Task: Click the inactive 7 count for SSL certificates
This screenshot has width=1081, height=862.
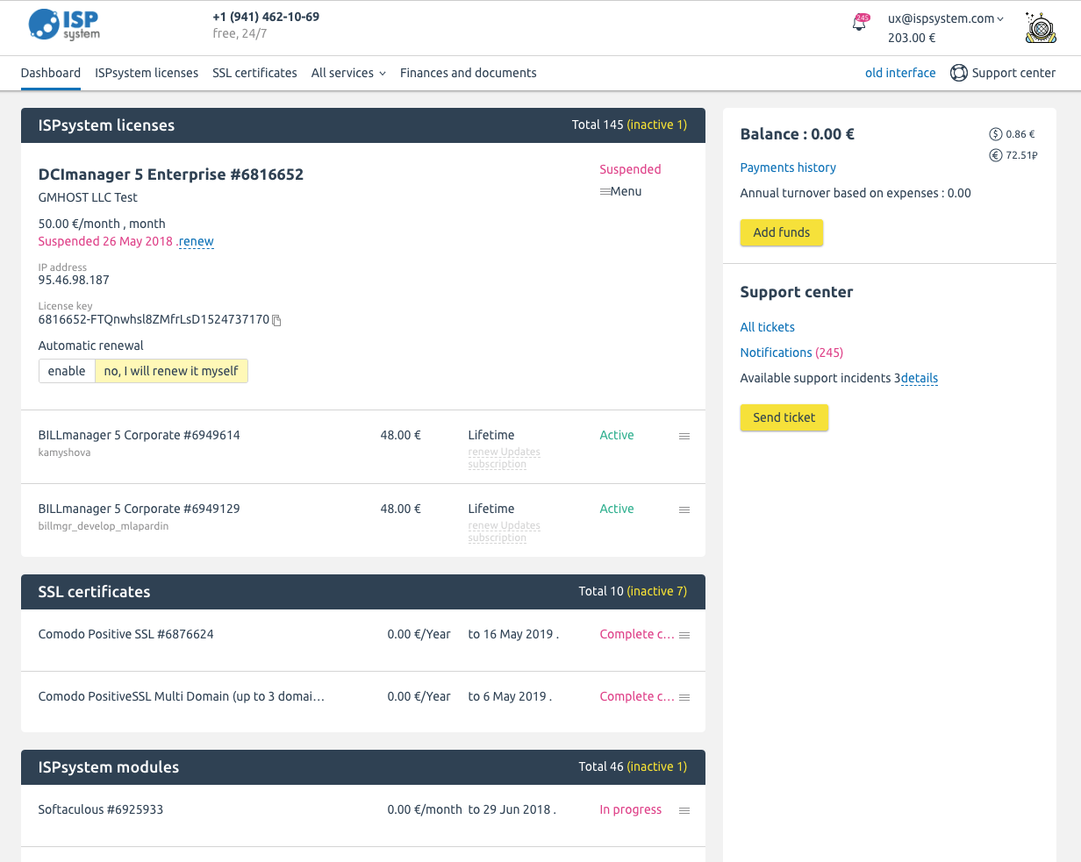Action: (x=657, y=591)
